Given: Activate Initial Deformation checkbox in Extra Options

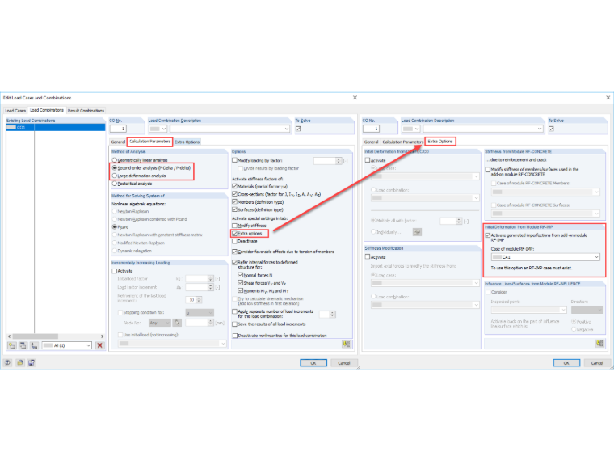Looking at the screenshot, I should click(x=368, y=160).
